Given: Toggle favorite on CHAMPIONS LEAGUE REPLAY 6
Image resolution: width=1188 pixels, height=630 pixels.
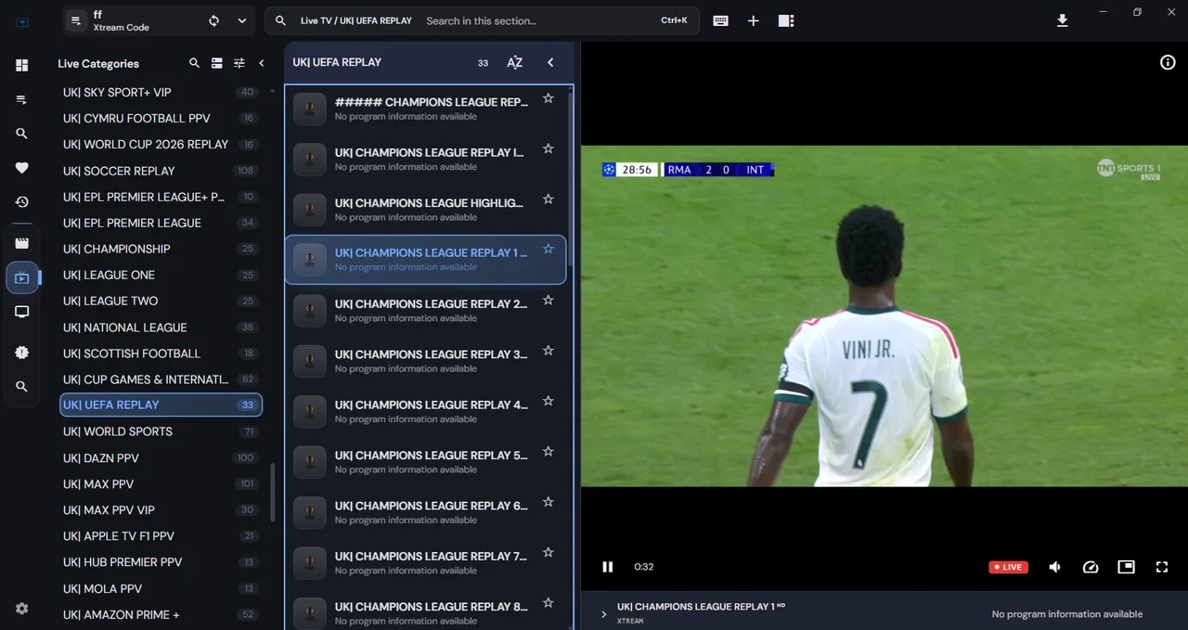Looking at the screenshot, I should pos(549,502).
